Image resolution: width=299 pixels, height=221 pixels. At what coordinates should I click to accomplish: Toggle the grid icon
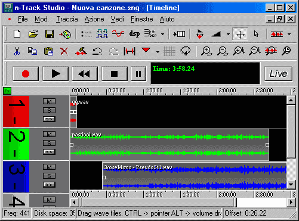[169, 51]
